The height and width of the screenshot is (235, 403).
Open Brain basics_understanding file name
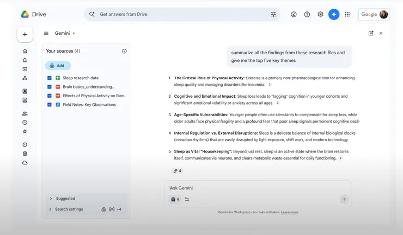89,87
